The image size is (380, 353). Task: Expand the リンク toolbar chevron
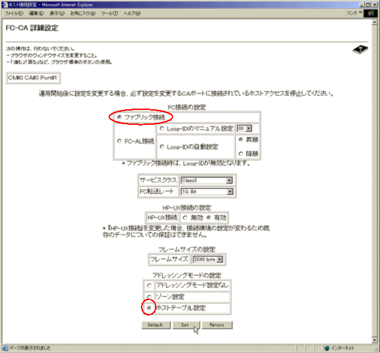click(x=361, y=12)
